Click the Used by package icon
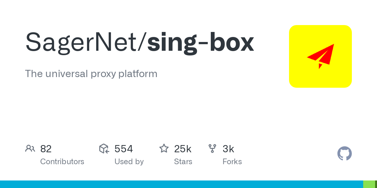The image size is (377, 188). [104, 149]
